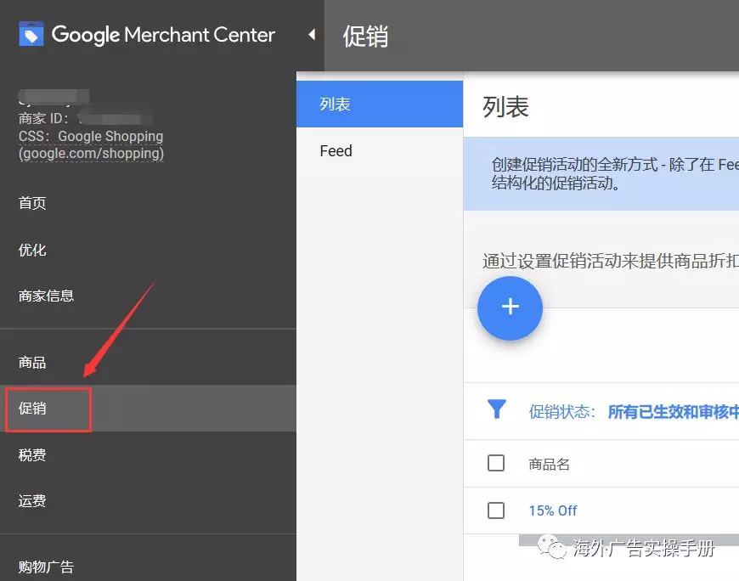The image size is (739, 581).
Task: Open the funnel filter icon
Action: point(497,409)
